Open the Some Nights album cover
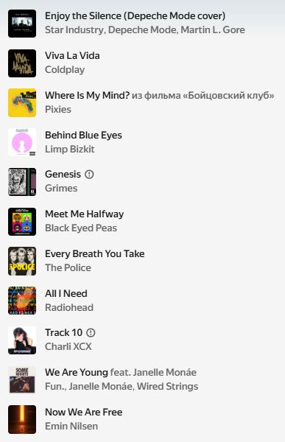This screenshot has height=442, width=285. pos(22,380)
